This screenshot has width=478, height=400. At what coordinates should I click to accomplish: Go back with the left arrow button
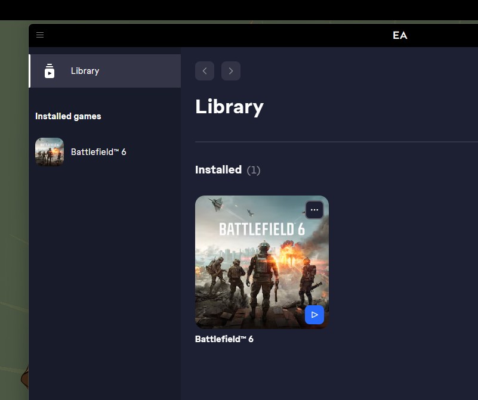[x=205, y=71]
